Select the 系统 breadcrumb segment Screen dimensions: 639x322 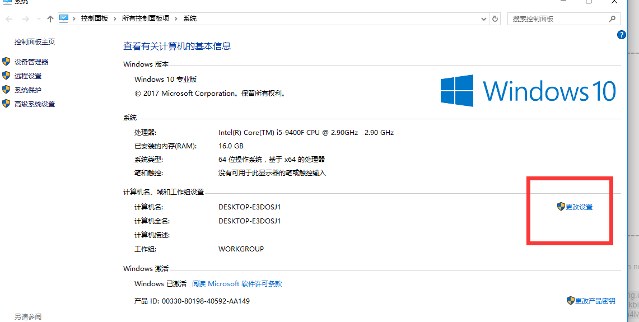click(x=190, y=18)
